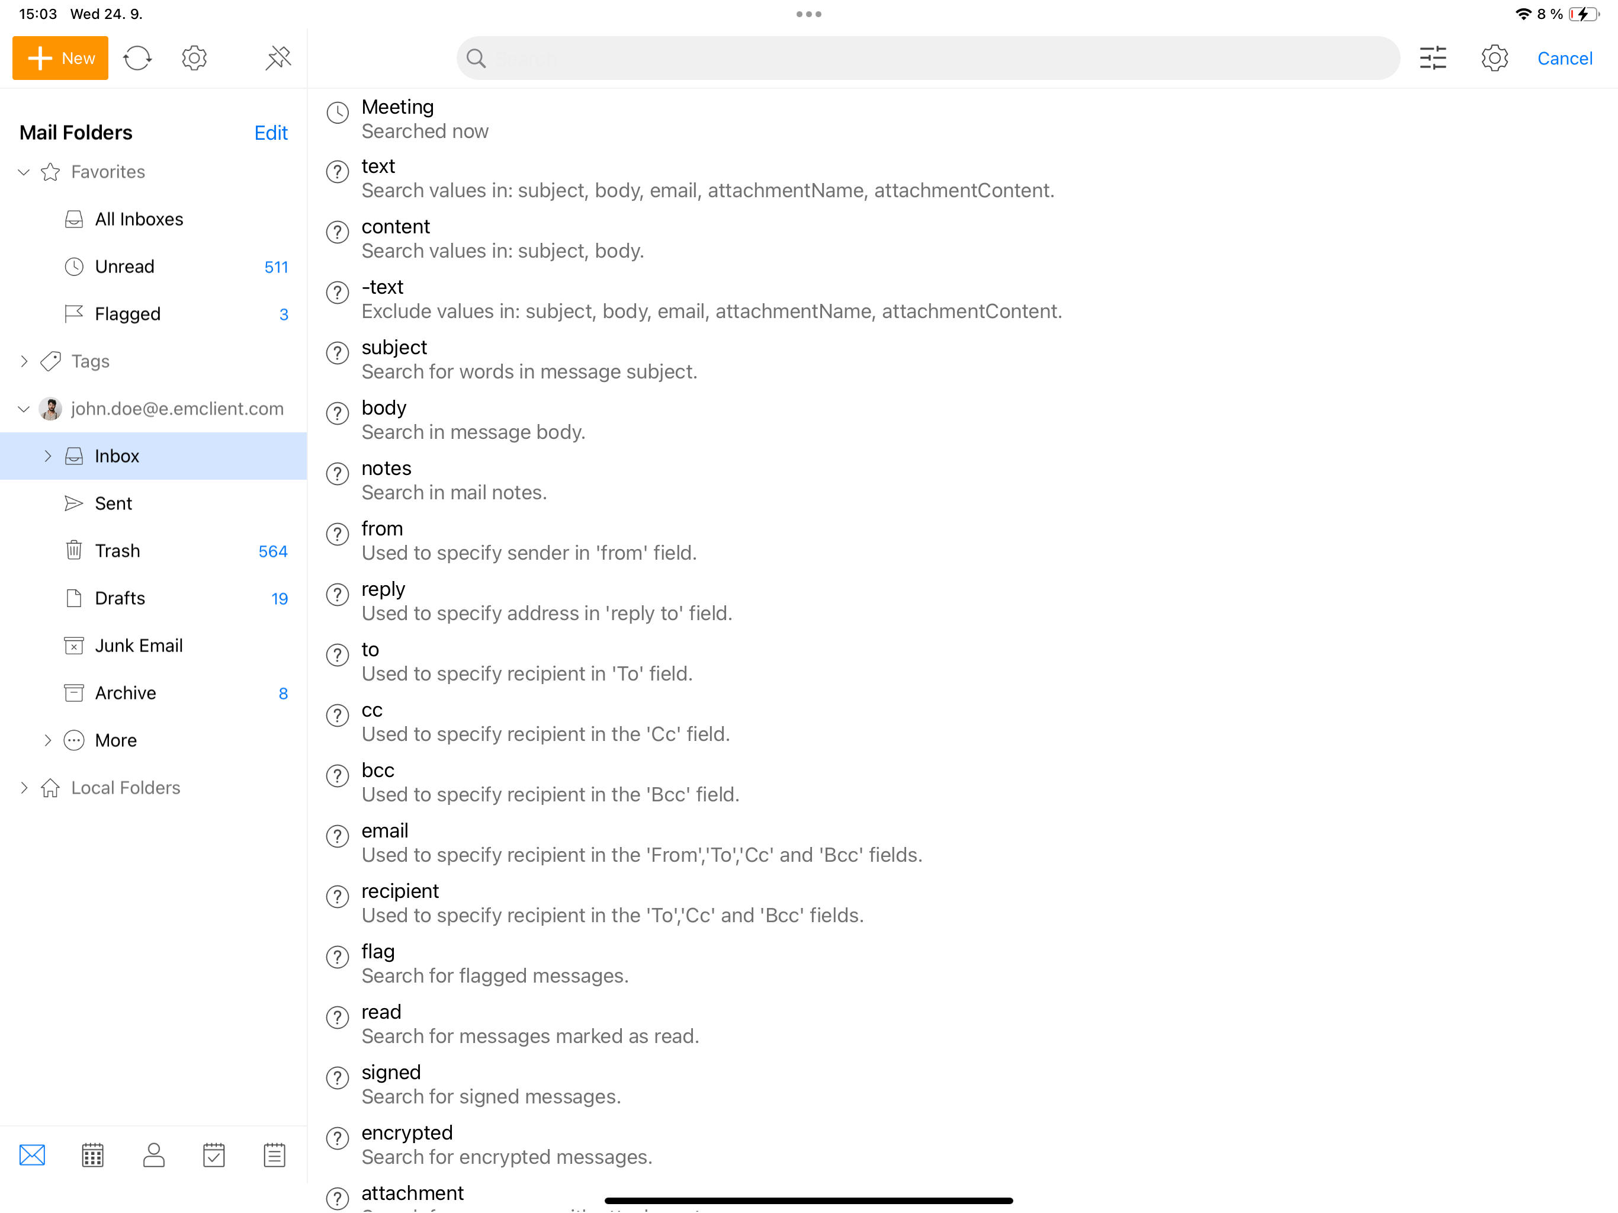Choose the 'read' search keyword

(962, 1023)
